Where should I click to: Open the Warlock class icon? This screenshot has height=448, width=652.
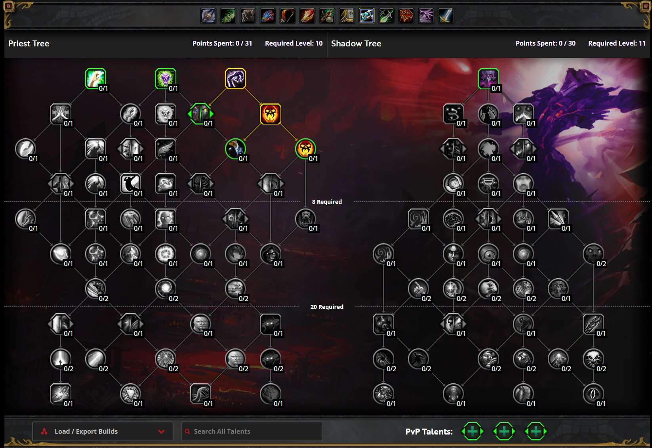pyautogui.click(x=426, y=16)
